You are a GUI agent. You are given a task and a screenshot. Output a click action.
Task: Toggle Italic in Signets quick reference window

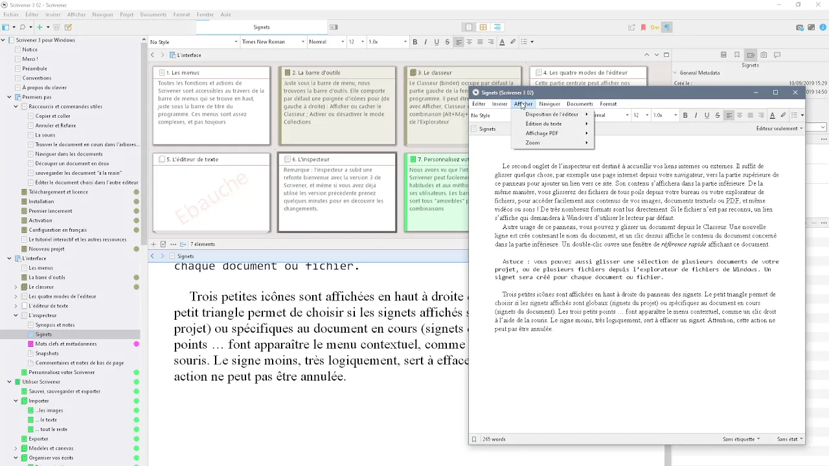tap(696, 115)
